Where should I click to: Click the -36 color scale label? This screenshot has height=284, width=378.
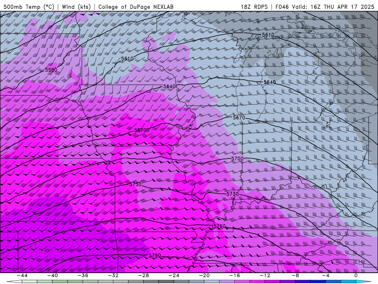coord(83,275)
